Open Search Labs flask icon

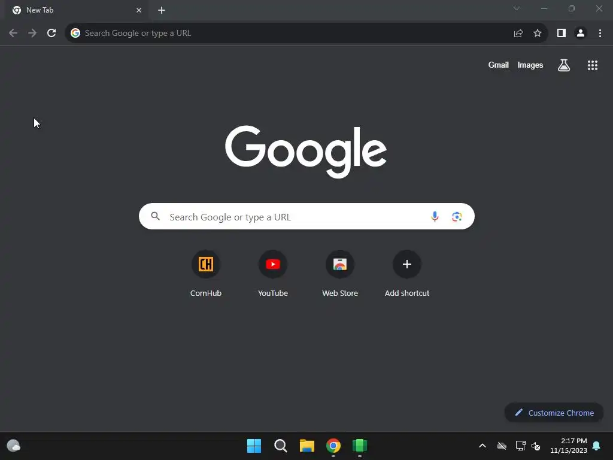tap(564, 65)
